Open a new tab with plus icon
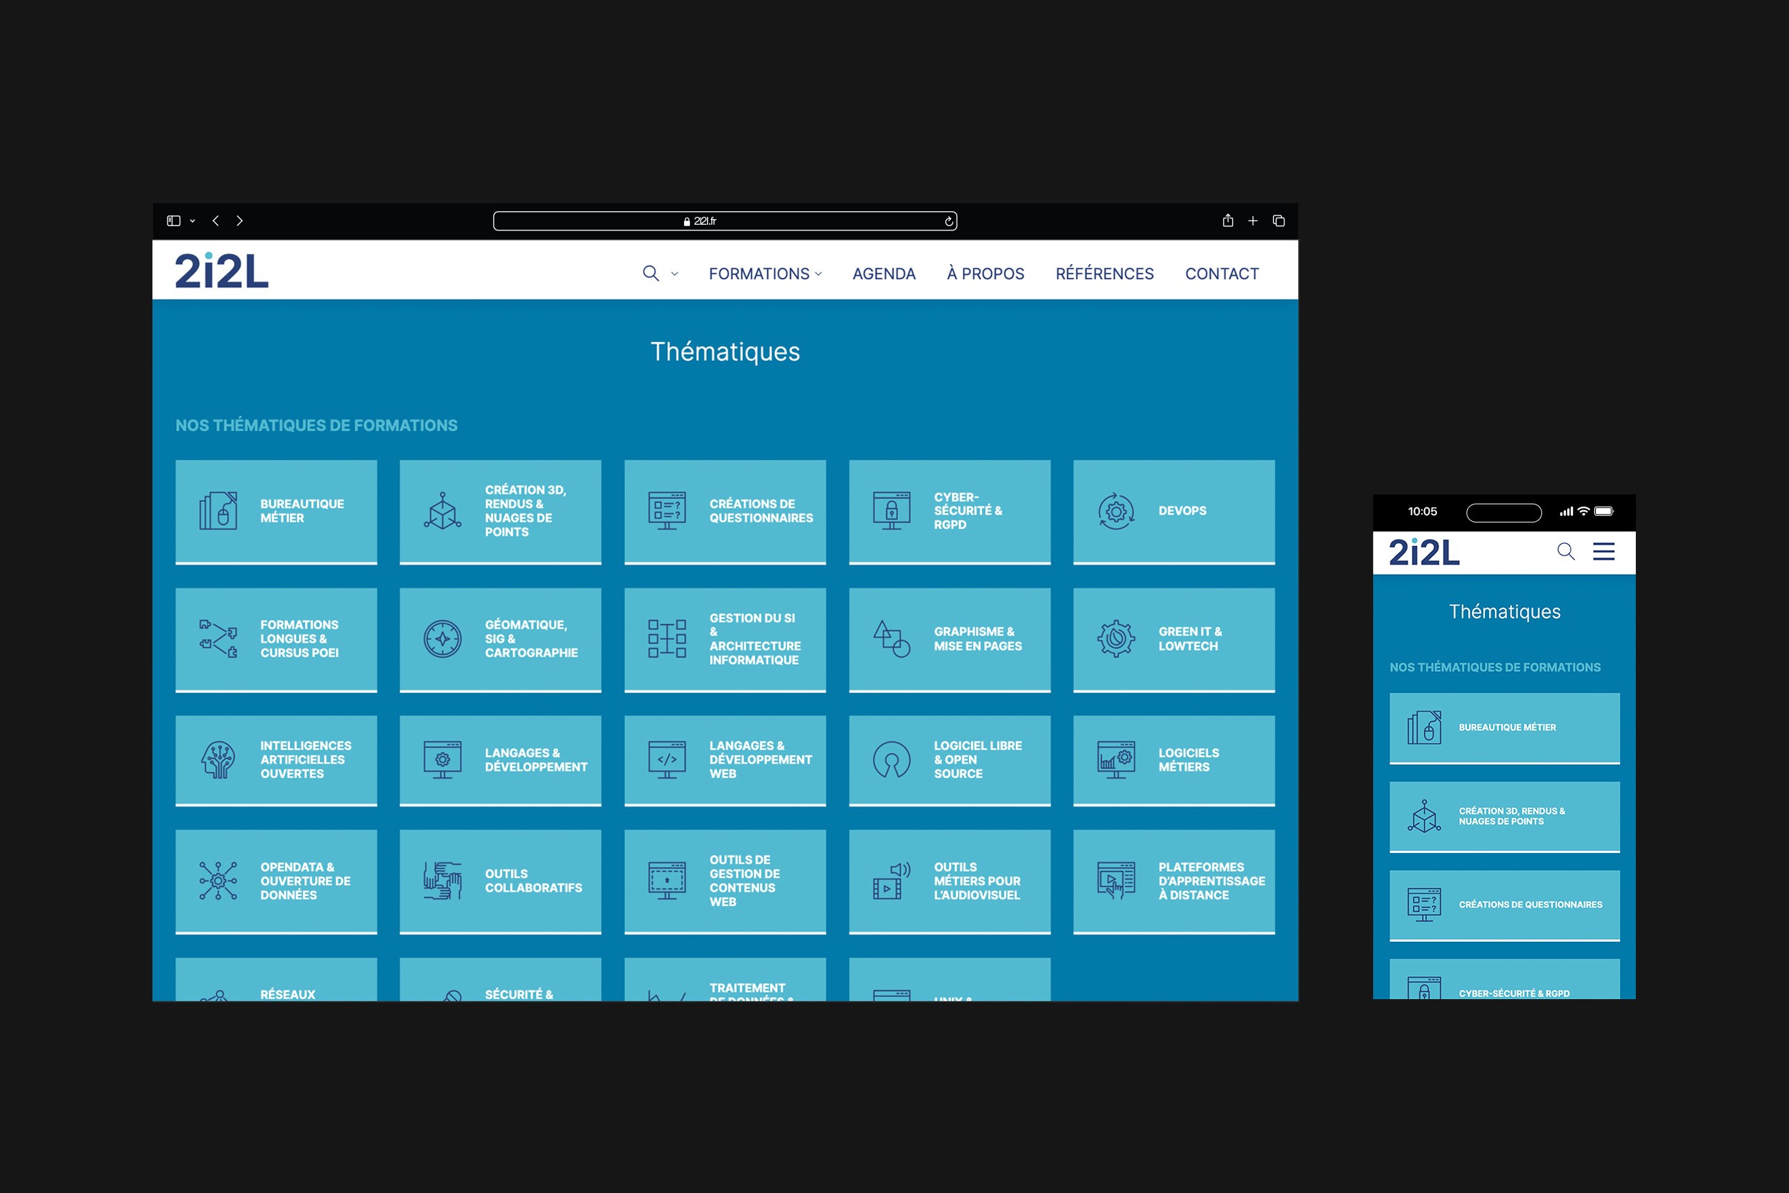Screen dimensions: 1789x1193 point(1253,220)
